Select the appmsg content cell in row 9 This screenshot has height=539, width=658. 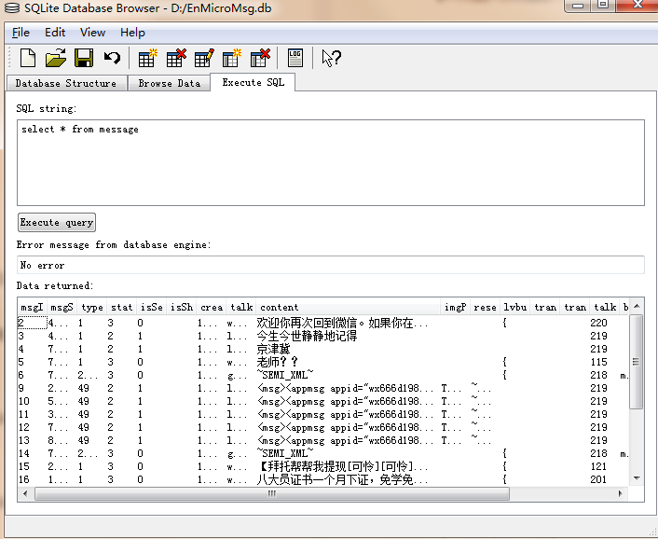point(348,388)
